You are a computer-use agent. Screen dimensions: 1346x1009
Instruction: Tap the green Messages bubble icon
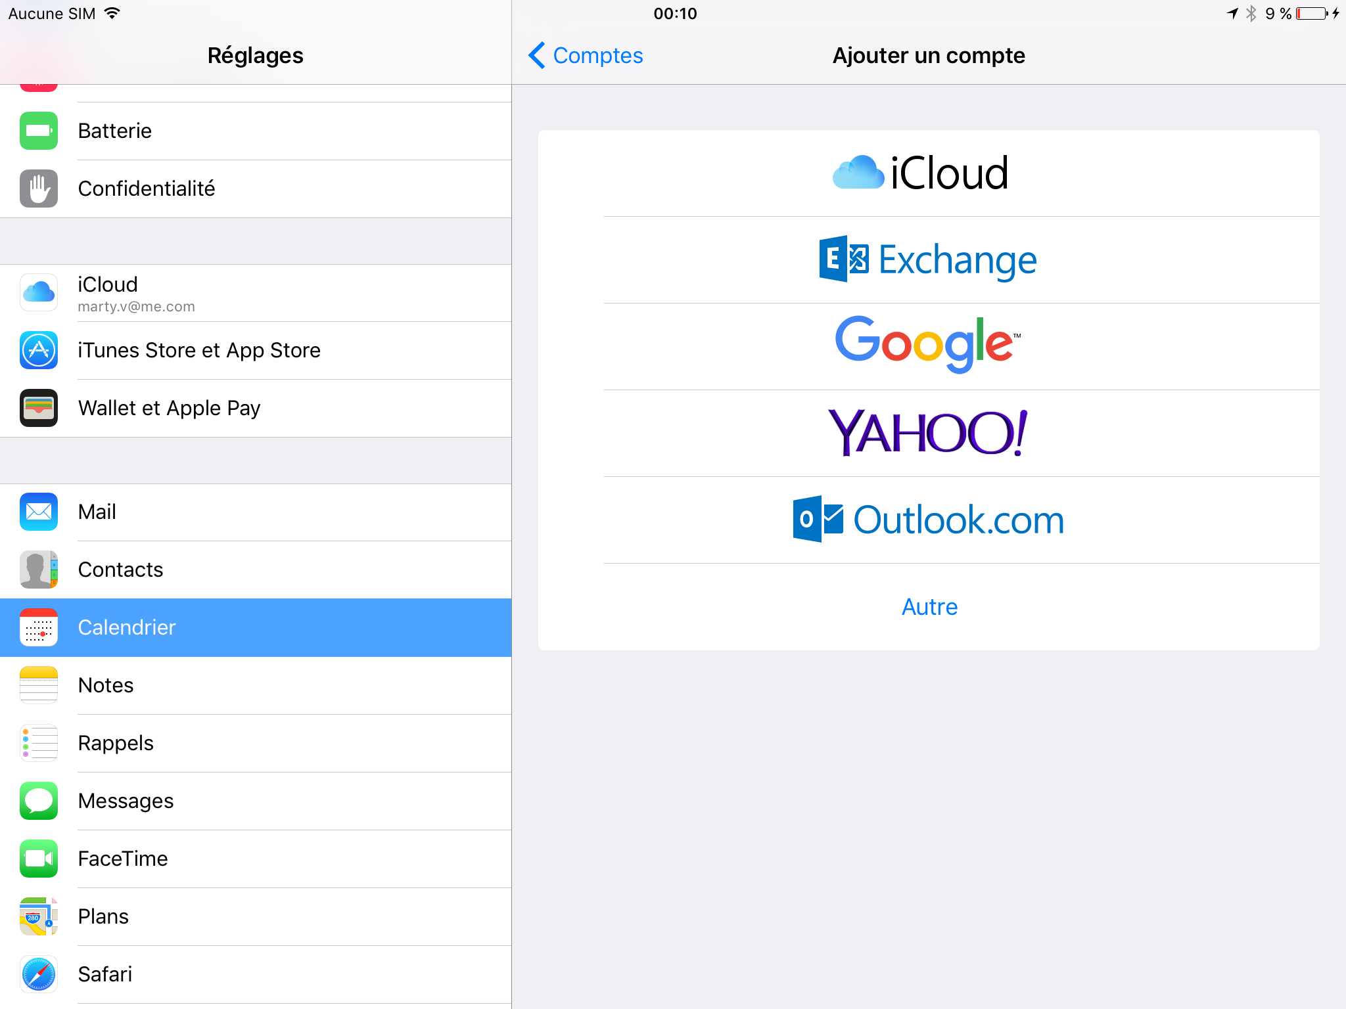pyautogui.click(x=39, y=801)
